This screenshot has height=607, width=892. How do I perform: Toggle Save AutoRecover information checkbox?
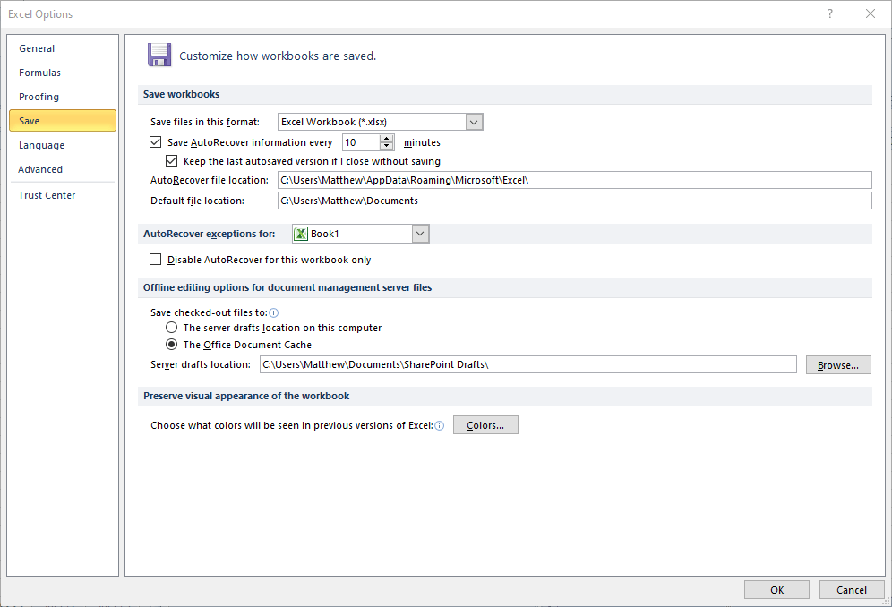[x=155, y=141]
